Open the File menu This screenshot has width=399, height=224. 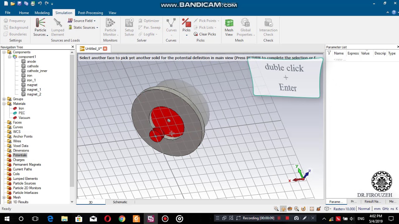tap(7, 13)
